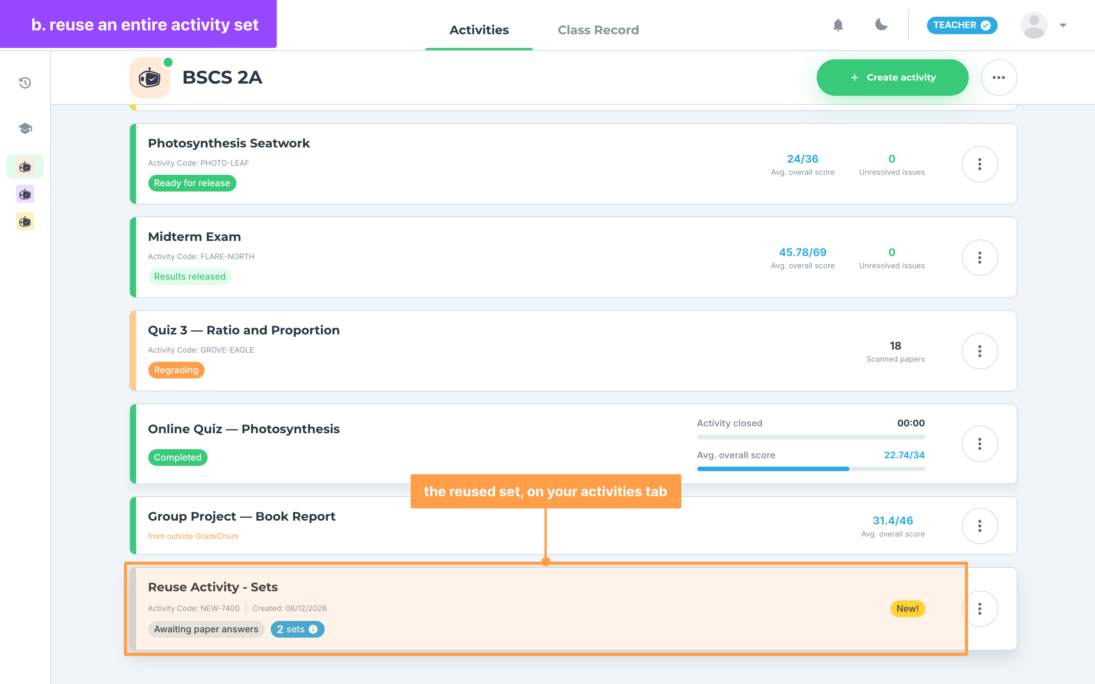1095x684 pixels.
Task: Click the Create activity button
Action: click(x=892, y=78)
